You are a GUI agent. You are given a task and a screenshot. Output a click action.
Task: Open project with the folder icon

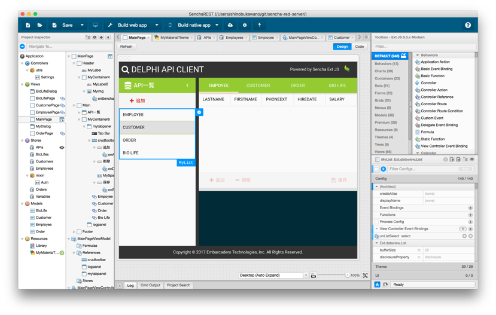click(x=39, y=25)
